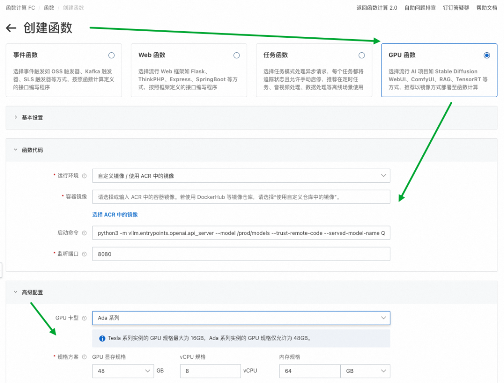The width and height of the screenshot is (504, 383).
Task: Click the question mark icon next to GPU 卡型
Action: tap(84, 318)
